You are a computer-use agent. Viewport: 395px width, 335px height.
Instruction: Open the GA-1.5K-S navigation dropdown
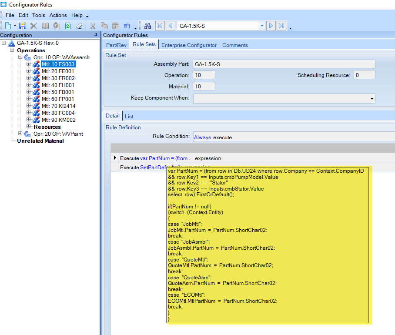pyautogui.click(x=262, y=26)
